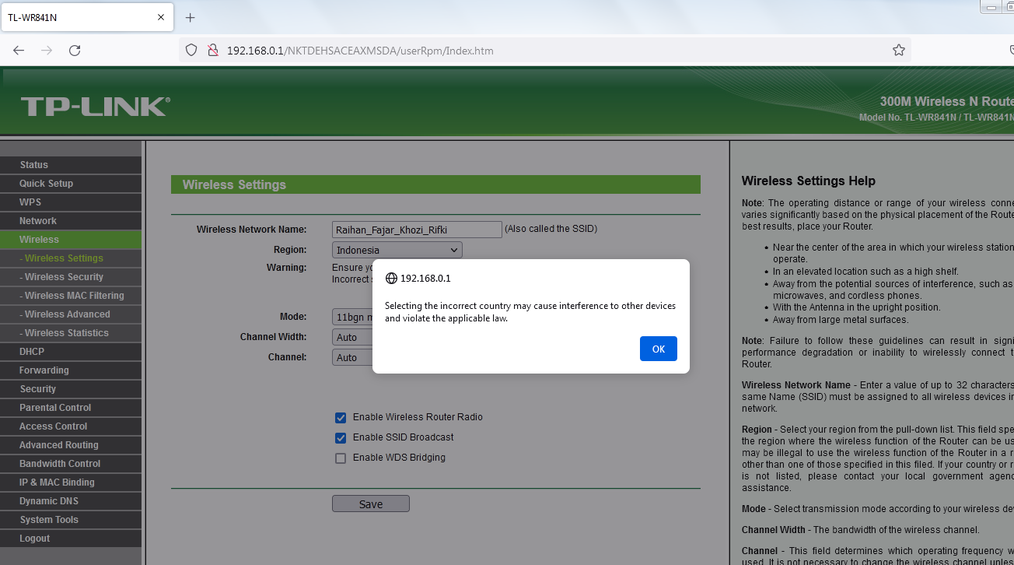Open the Mode dropdown

click(352, 317)
